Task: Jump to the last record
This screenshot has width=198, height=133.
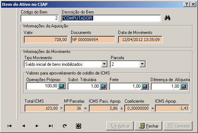Action: point(51,126)
